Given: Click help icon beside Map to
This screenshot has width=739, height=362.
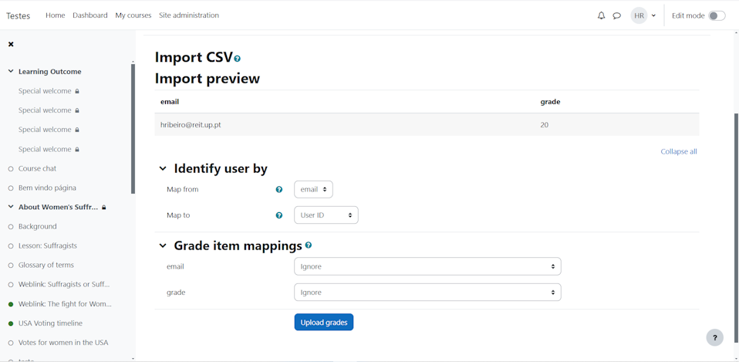Looking at the screenshot, I should coord(279,215).
